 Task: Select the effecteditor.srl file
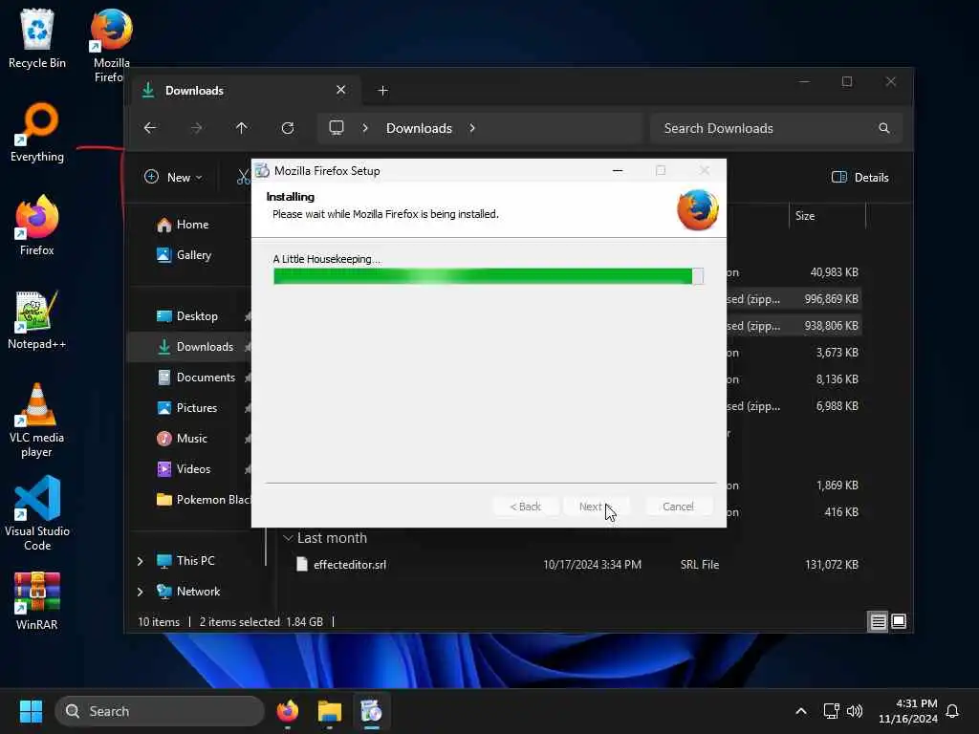[350, 565]
